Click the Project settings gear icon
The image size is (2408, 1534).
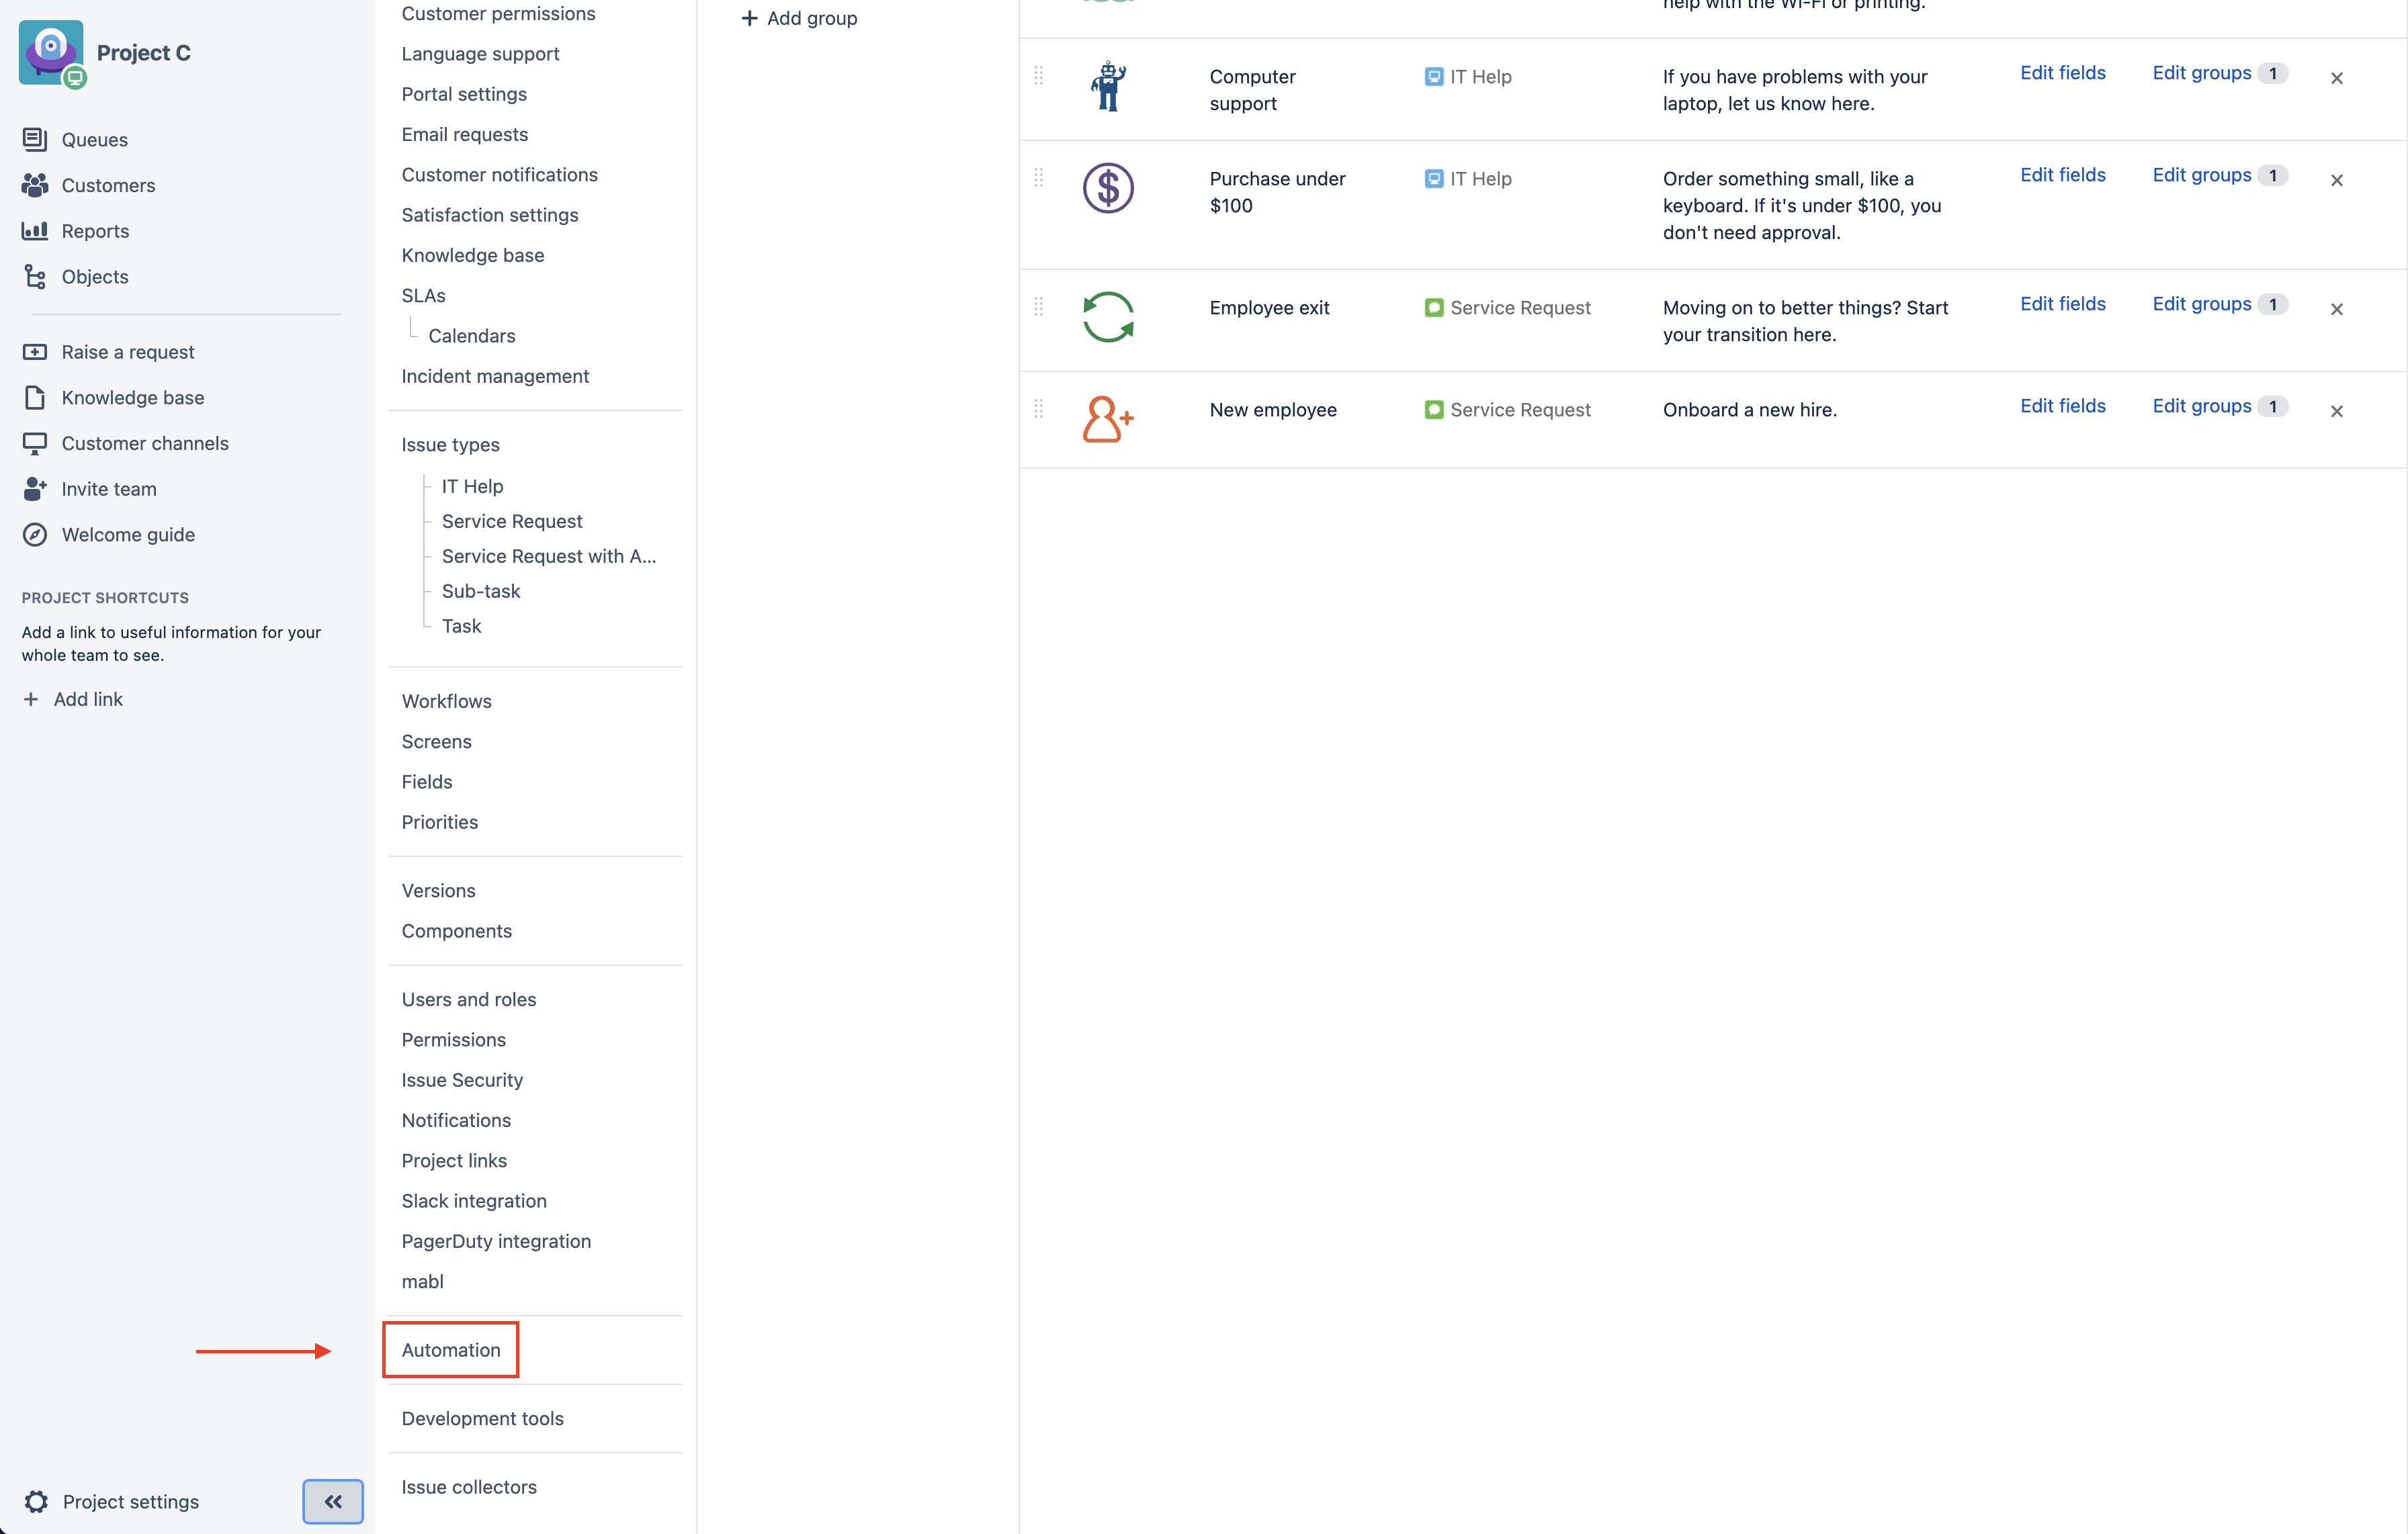[36, 1501]
